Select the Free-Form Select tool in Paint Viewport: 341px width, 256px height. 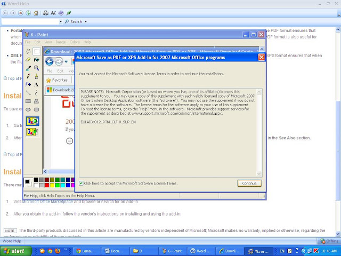click(28, 51)
